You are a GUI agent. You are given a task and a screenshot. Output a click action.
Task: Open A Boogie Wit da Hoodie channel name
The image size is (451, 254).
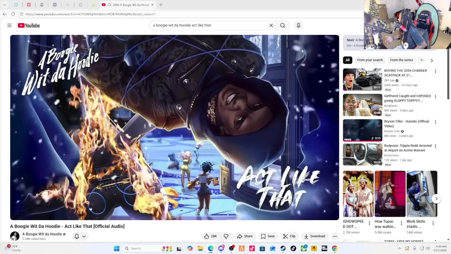42,234
